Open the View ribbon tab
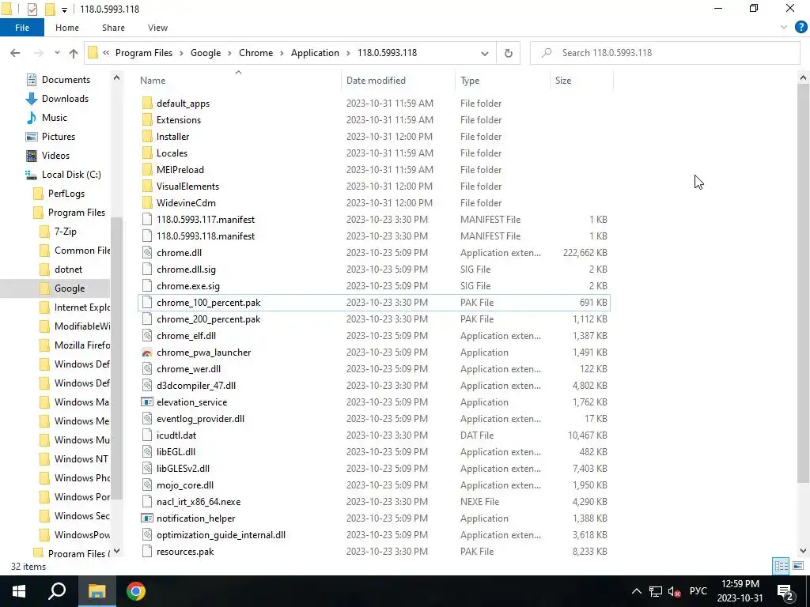The image size is (810, 607). click(x=157, y=28)
